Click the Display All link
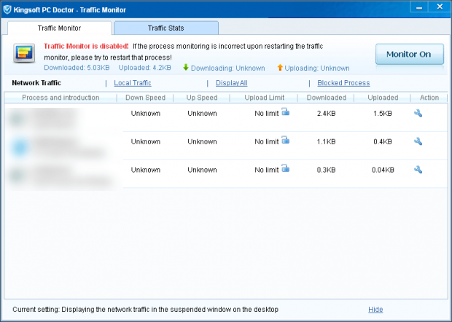The image size is (452, 322). coord(231,83)
